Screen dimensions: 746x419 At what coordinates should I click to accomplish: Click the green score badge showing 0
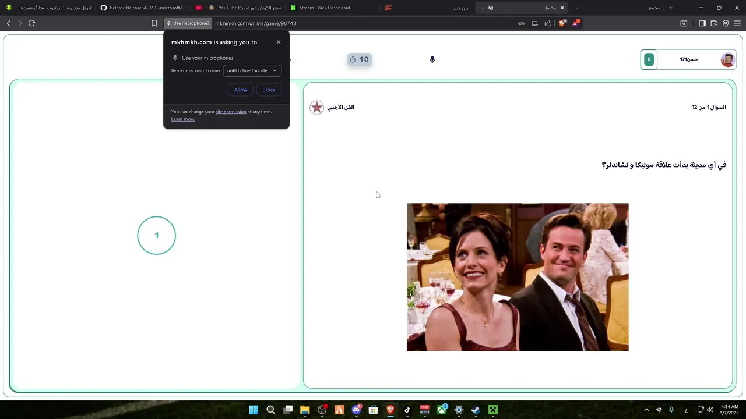tap(649, 59)
